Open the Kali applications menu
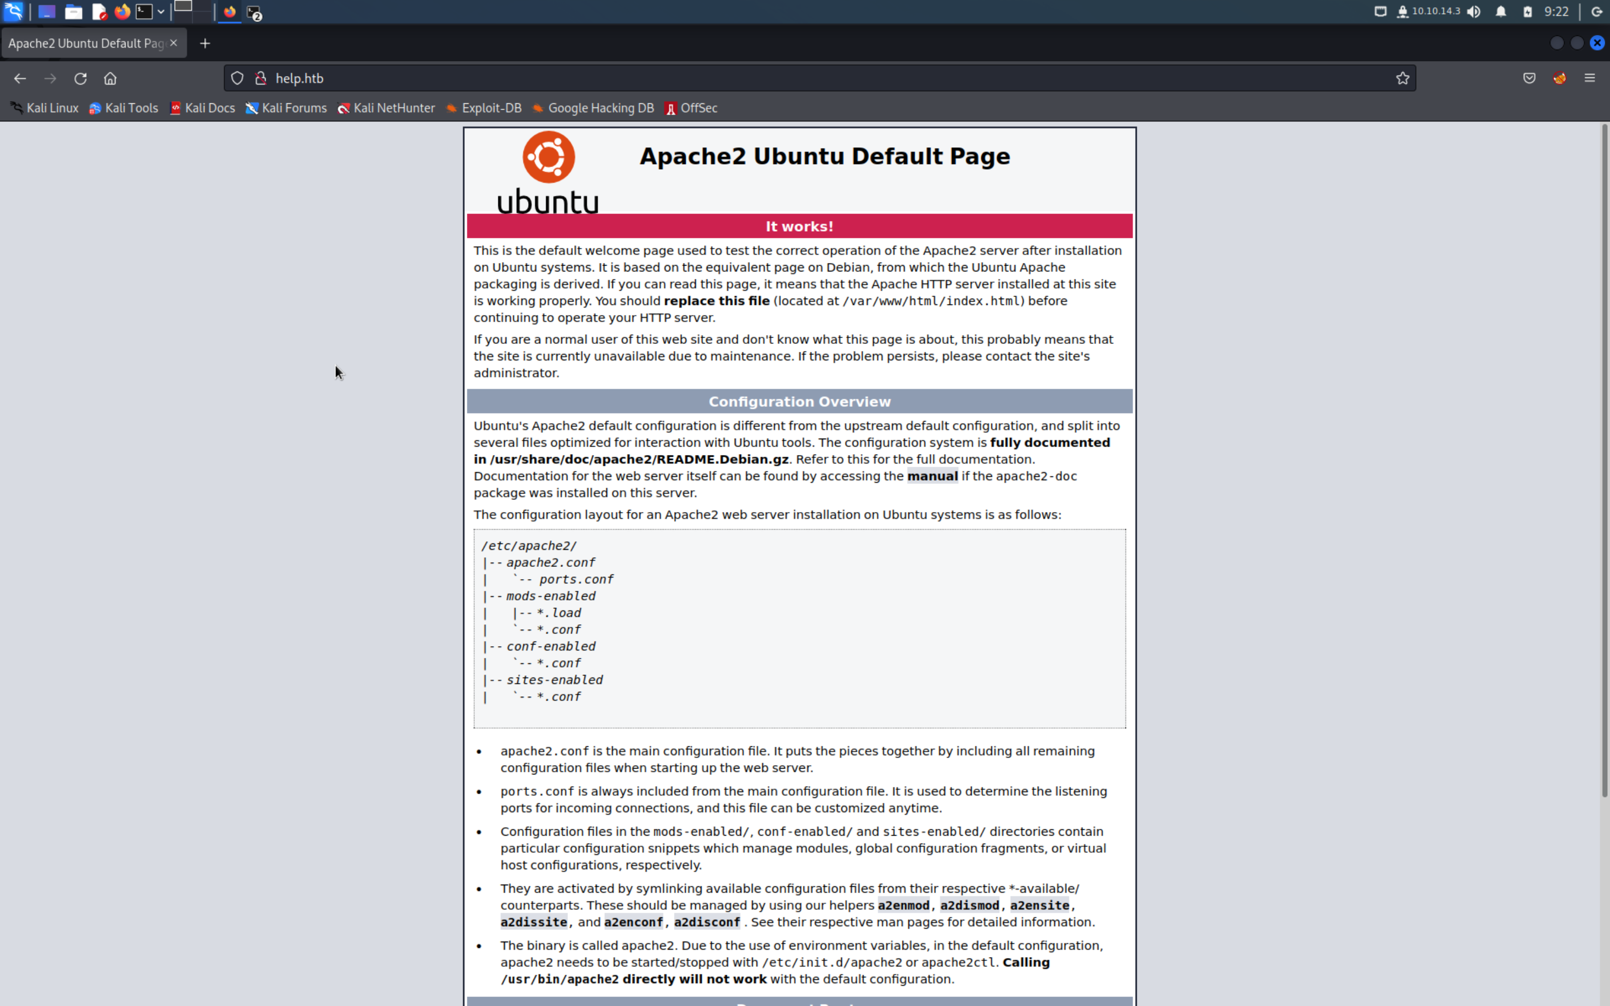Viewport: 1610px width, 1006px height. [13, 11]
